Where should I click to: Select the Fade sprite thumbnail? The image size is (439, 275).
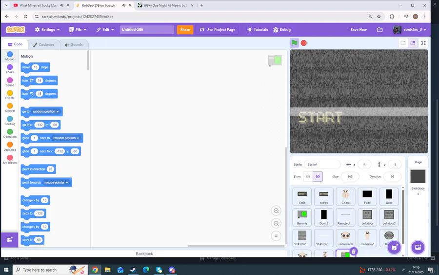(x=367, y=196)
